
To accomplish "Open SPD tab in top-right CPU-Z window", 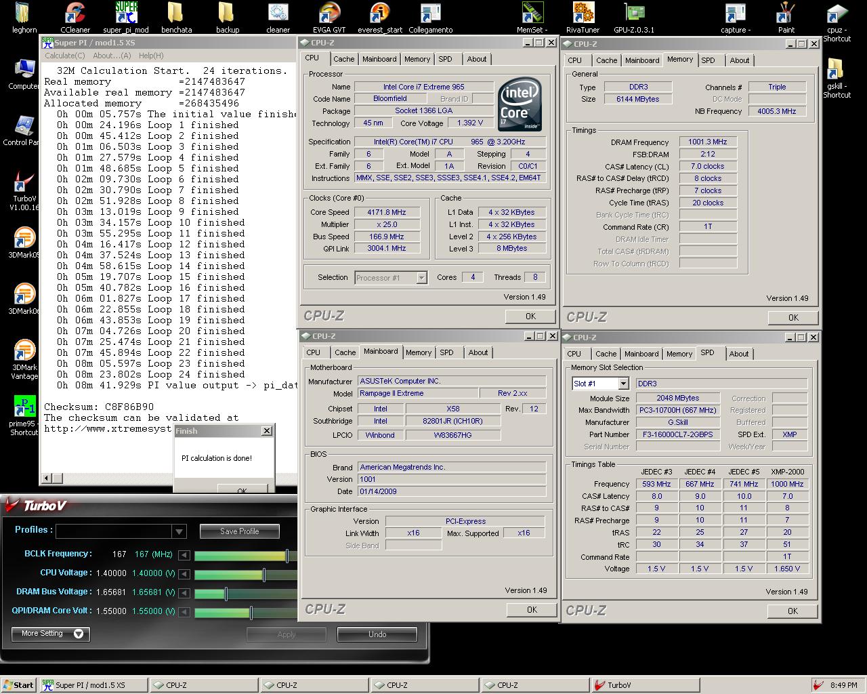I will click(x=709, y=60).
